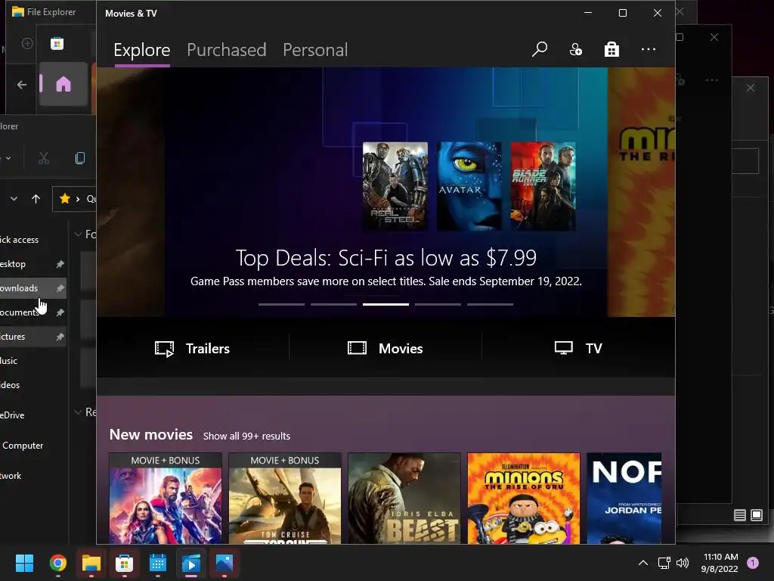Image resolution: width=774 pixels, height=581 pixels.
Task: Switch to the Personal tab
Action: pos(315,50)
